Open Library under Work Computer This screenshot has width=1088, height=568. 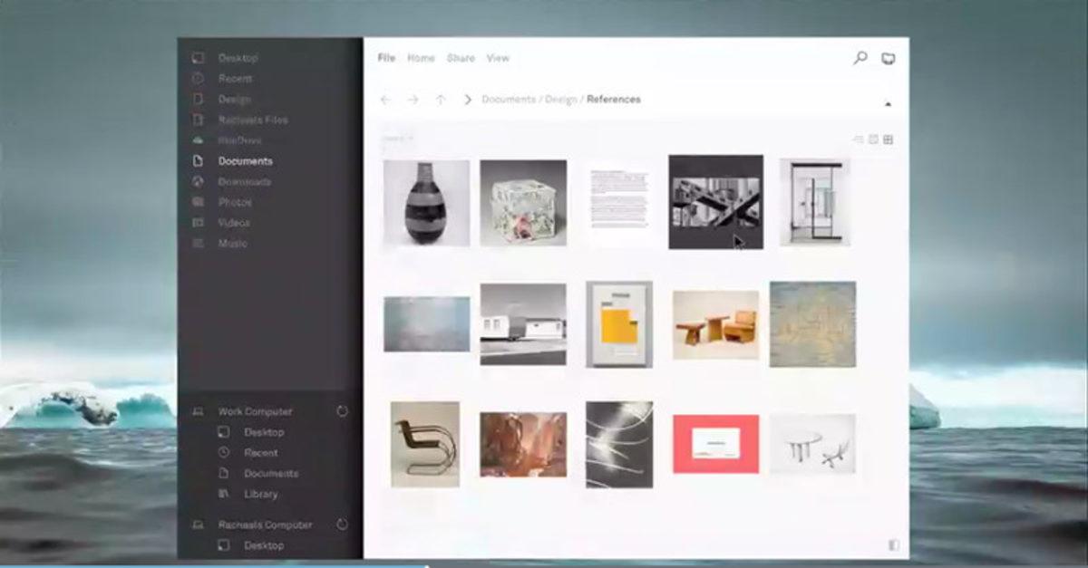coord(261,494)
